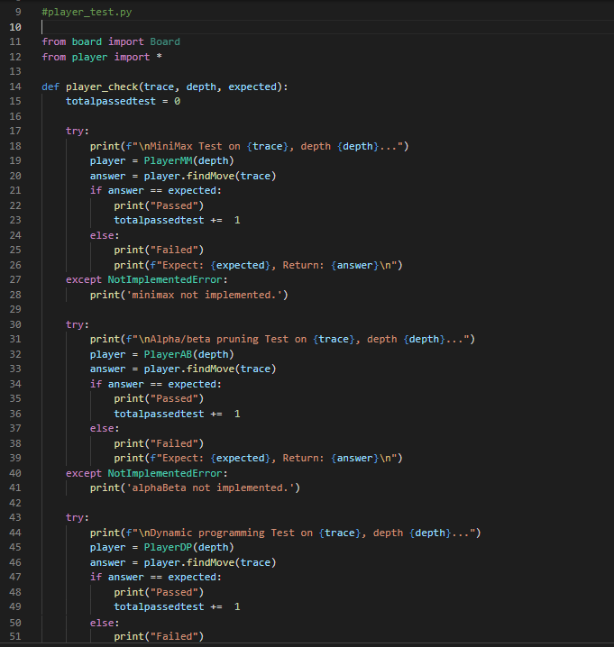Click print("Passed") on line 35
The image size is (614, 647).
pos(159,398)
